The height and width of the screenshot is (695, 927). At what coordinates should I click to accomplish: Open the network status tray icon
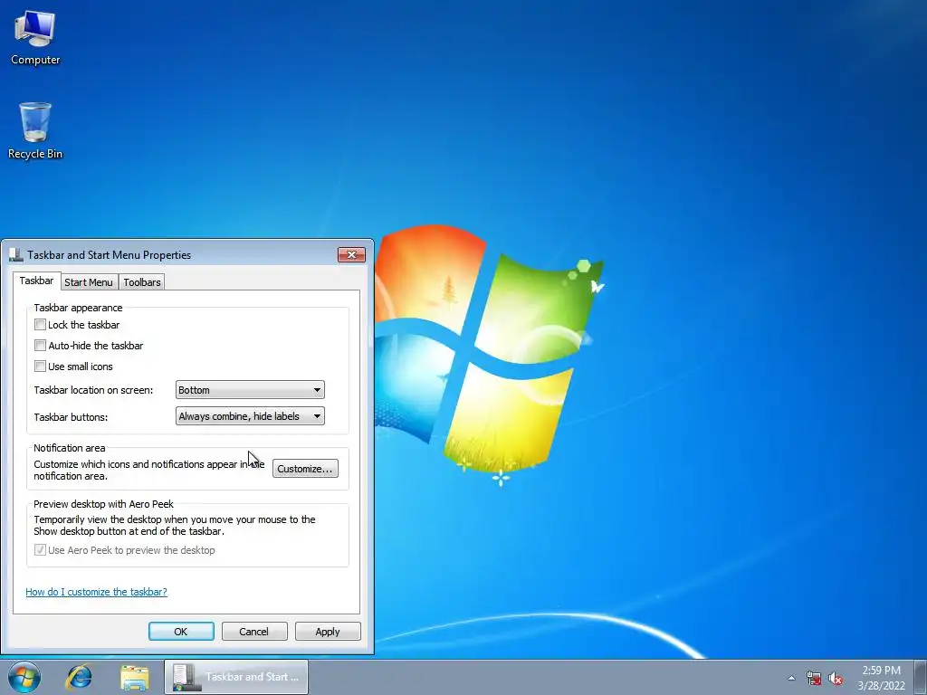click(814, 678)
